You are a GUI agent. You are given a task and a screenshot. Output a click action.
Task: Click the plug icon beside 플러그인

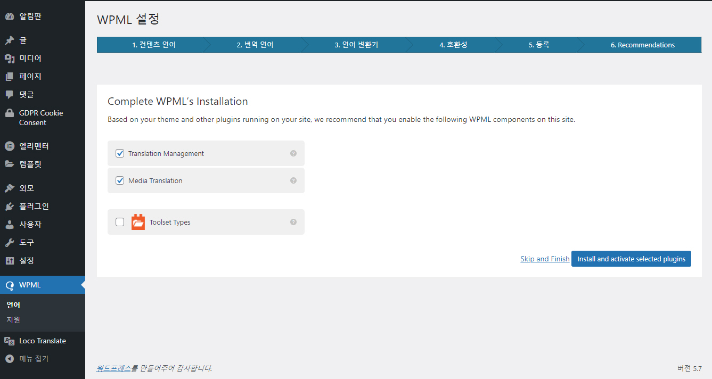tap(9, 207)
